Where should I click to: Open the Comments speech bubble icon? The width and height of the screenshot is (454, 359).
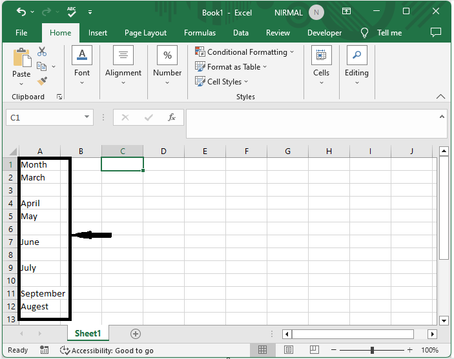click(435, 32)
